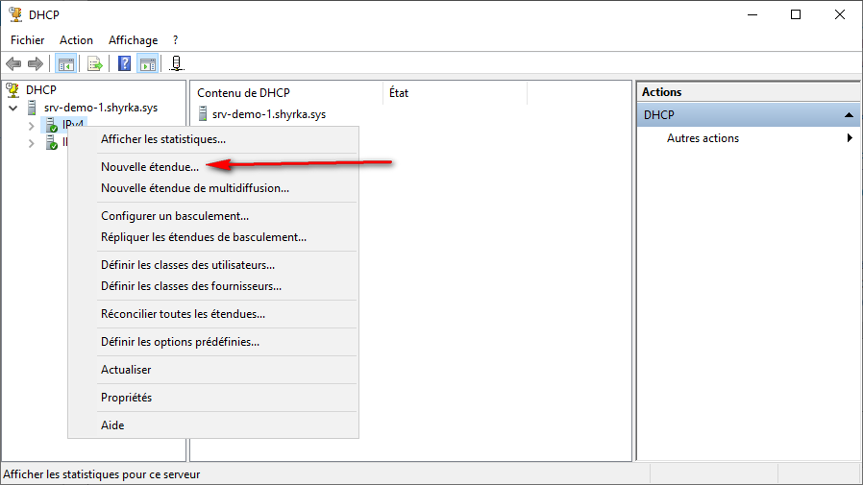
Task: Select srv-demo-1.shyrka.sys in content list
Action: [268, 114]
